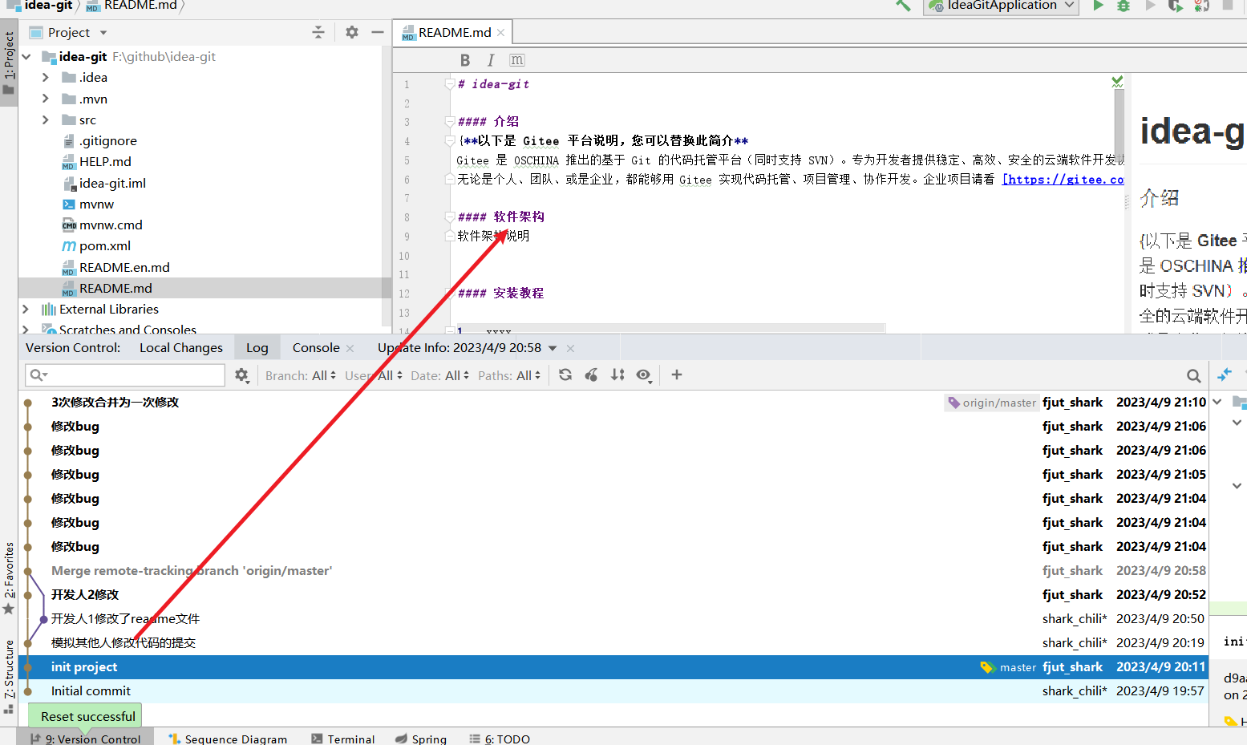The height and width of the screenshot is (745, 1247).
Task: Click the magnifier search icon beside commit list
Action: click(x=1194, y=375)
